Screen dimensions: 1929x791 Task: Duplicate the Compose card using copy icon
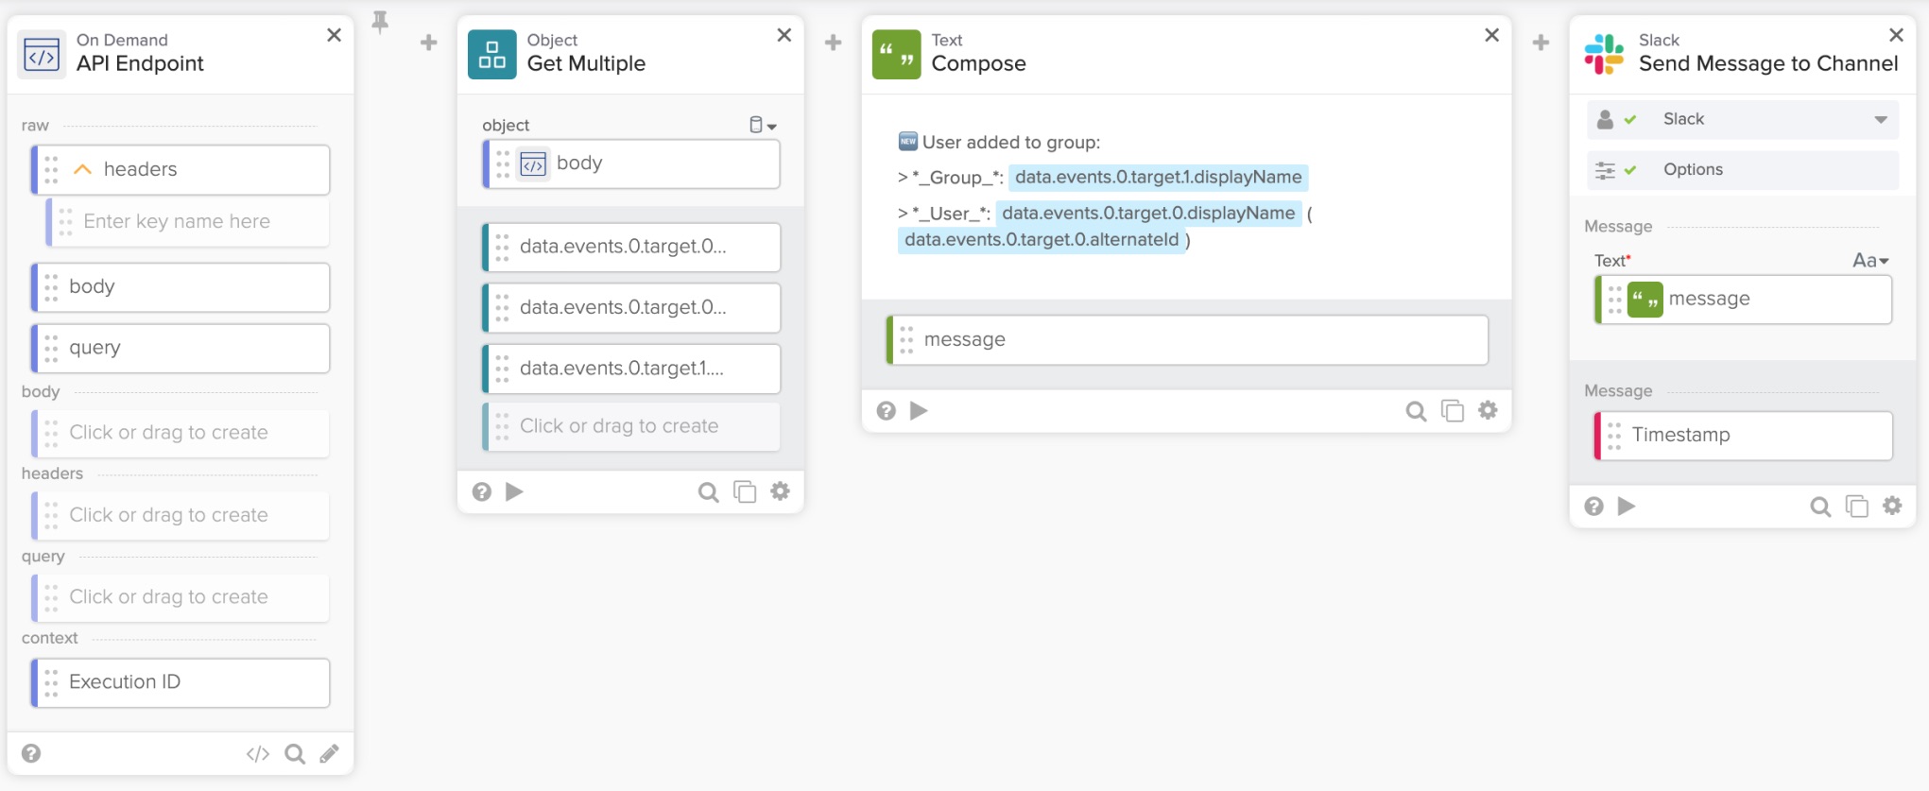pyautogui.click(x=1452, y=410)
